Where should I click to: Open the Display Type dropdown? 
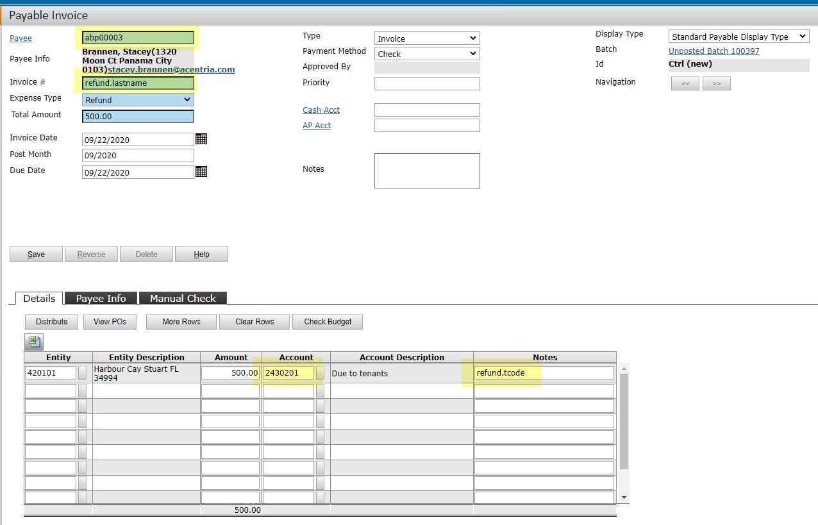tap(739, 37)
